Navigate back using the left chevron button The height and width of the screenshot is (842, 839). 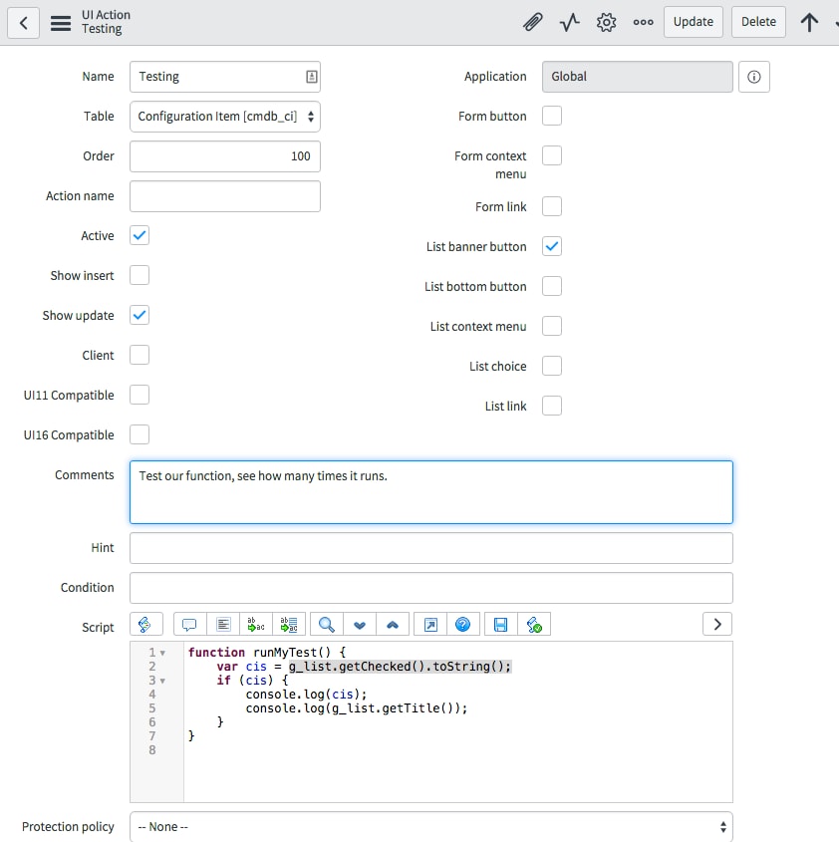pyautogui.click(x=23, y=22)
